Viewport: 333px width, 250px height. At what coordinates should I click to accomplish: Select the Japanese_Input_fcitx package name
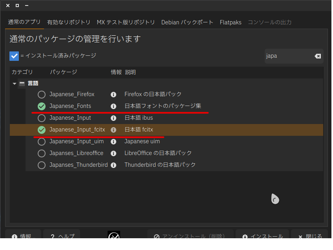[77, 130]
